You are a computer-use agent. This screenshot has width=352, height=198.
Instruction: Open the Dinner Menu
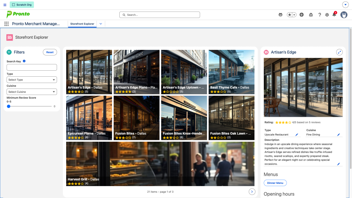coord(275,183)
